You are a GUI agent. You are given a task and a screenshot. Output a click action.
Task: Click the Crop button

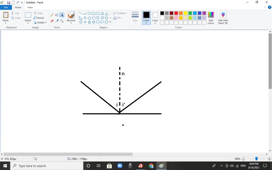(38, 13)
